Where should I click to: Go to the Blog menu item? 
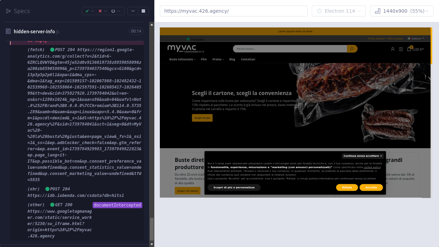click(x=232, y=59)
